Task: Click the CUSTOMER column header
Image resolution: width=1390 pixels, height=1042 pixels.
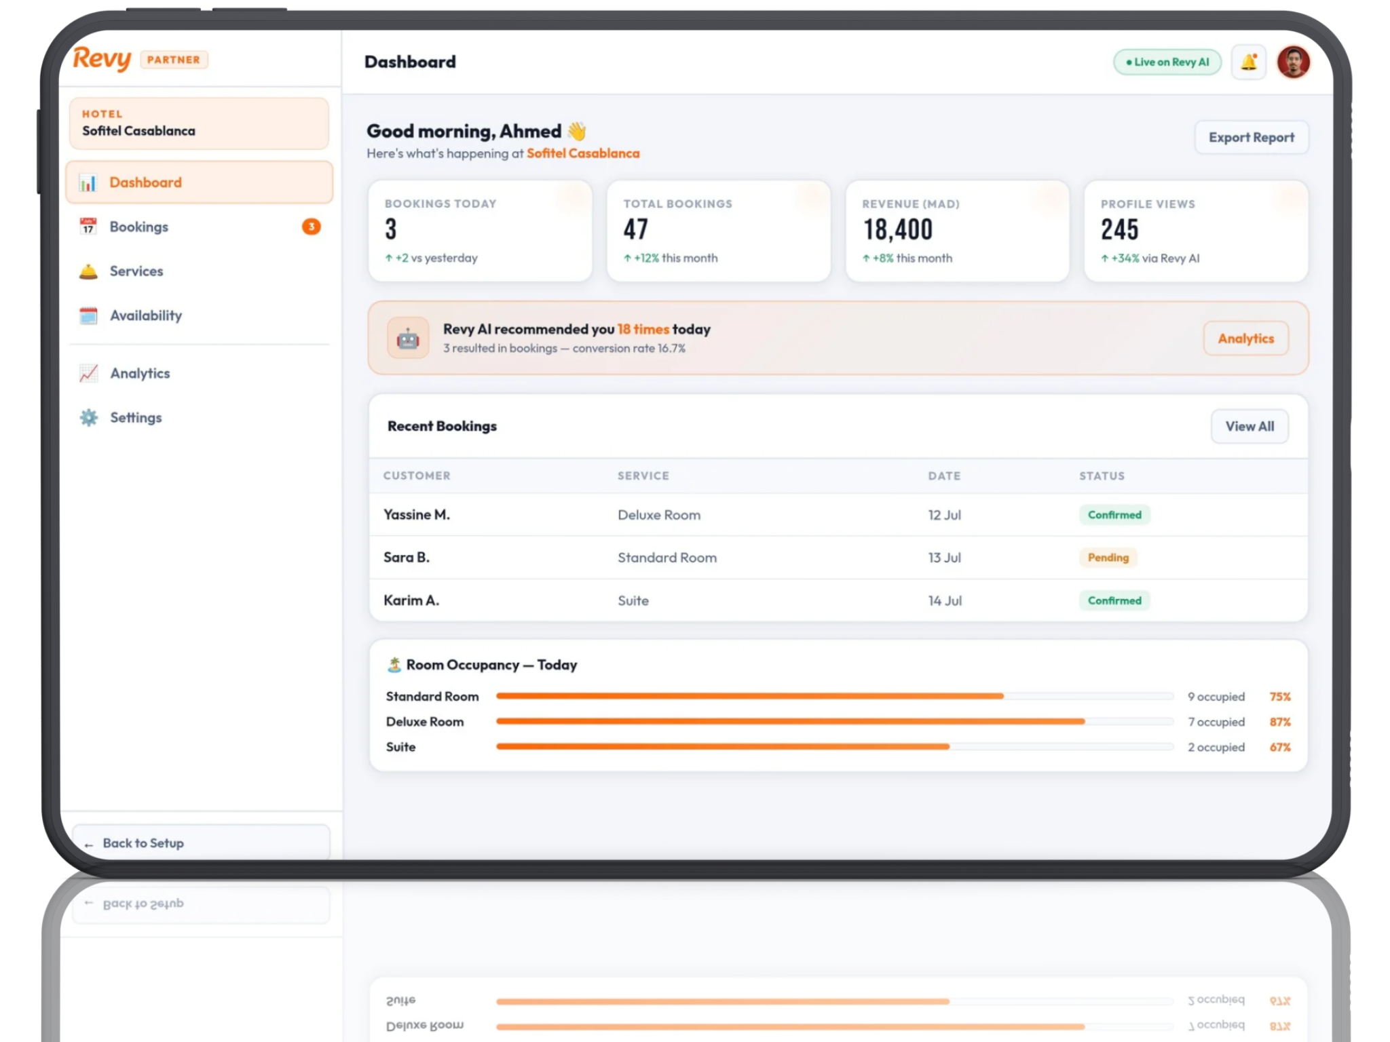Action: click(417, 476)
